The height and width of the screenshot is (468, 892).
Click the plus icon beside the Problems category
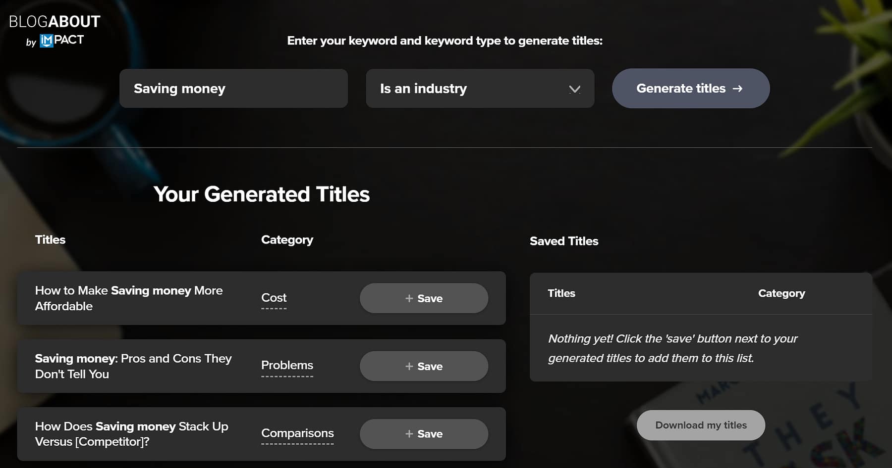(409, 366)
